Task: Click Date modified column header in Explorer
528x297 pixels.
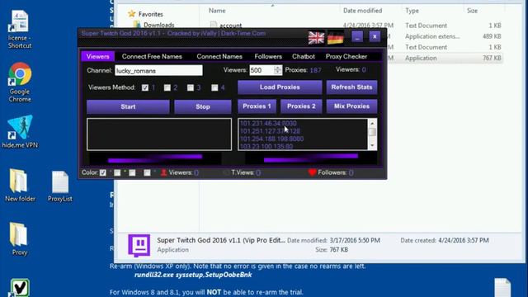Action: click(362, 11)
